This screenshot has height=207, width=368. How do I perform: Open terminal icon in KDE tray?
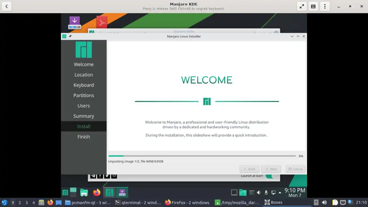click(252, 193)
